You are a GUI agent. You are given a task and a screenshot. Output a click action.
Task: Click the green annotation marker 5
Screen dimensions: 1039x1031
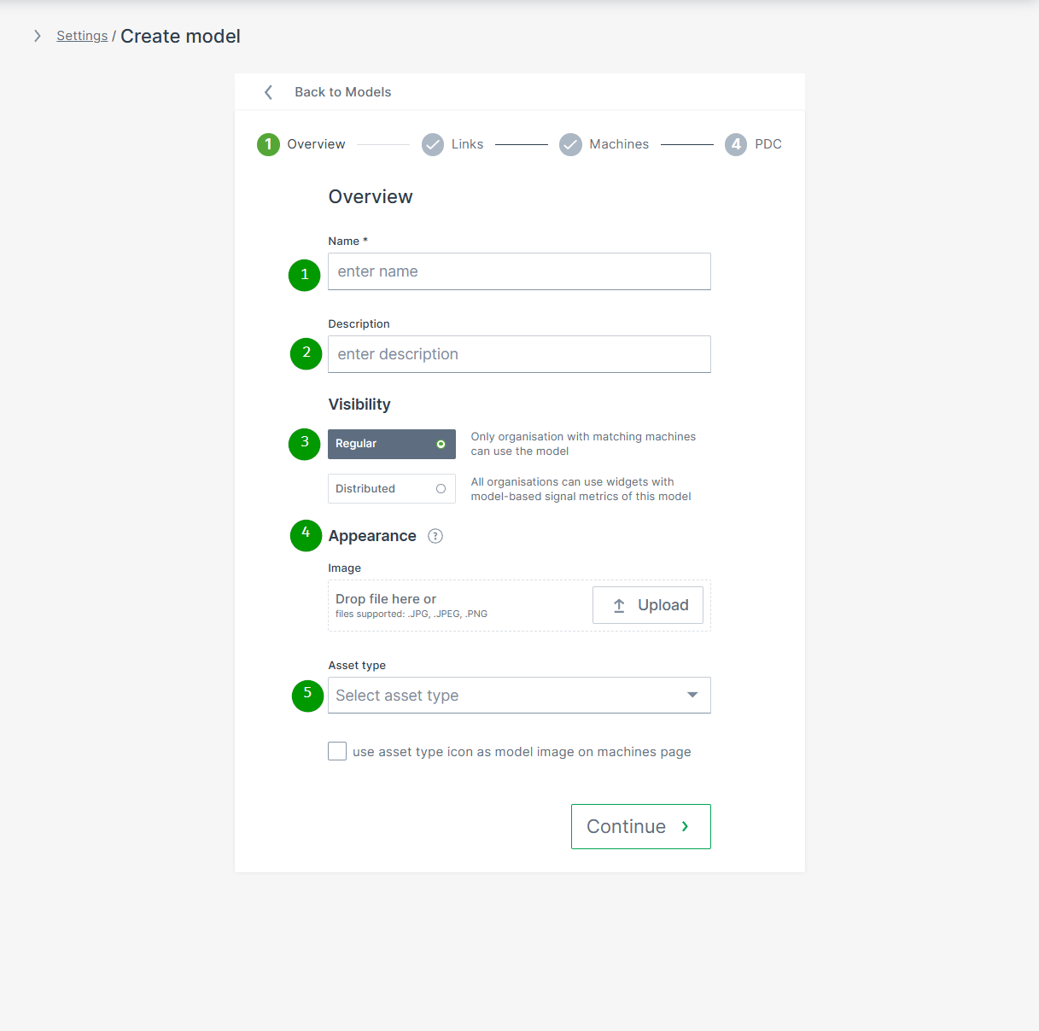(x=307, y=695)
